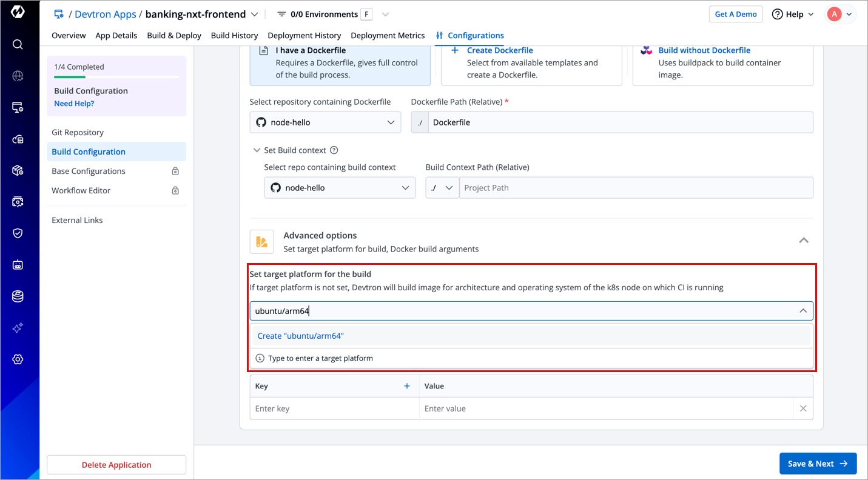Click the help icon beside Set Build context
The height and width of the screenshot is (480, 868).
point(334,150)
